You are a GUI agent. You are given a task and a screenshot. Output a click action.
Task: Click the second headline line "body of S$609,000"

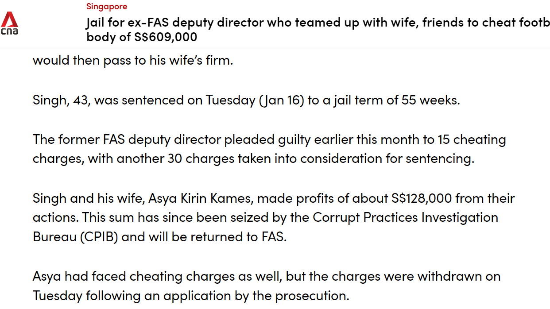[x=142, y=37]
